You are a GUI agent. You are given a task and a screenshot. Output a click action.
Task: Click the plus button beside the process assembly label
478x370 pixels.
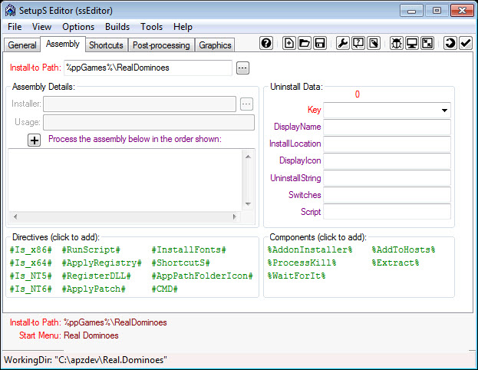pyautogui.click(x=34, y=140)
